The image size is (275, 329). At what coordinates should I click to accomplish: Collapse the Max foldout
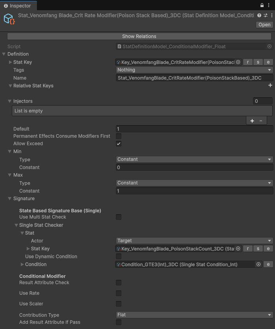pos(10,175)
